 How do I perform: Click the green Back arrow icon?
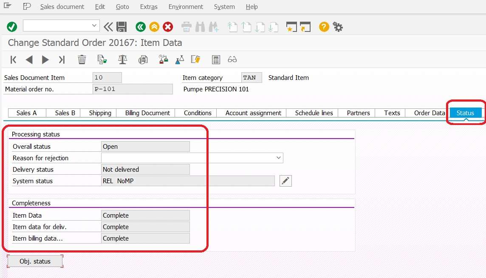point(140,26)
